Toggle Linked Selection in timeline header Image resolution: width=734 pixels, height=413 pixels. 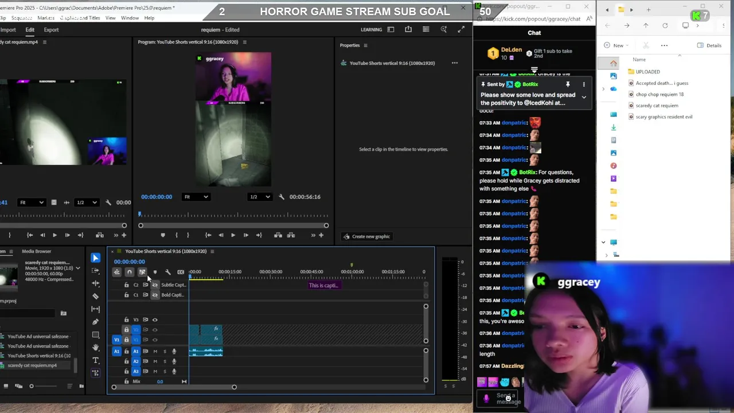click(142, 272)
